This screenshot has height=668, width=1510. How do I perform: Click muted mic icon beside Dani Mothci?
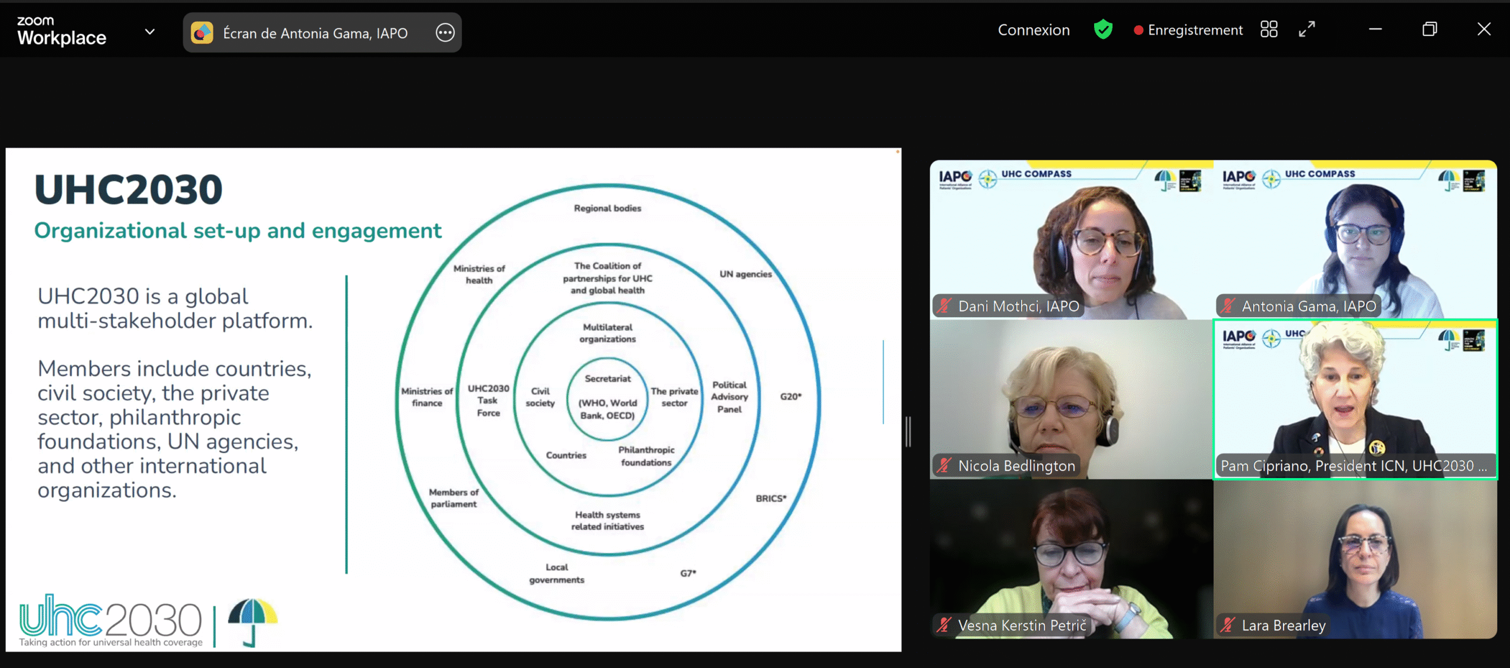pyautogui.click(x=945, y=306)
